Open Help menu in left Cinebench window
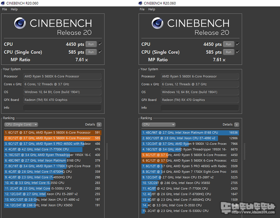The image size is (280, 218). (14, 9)
